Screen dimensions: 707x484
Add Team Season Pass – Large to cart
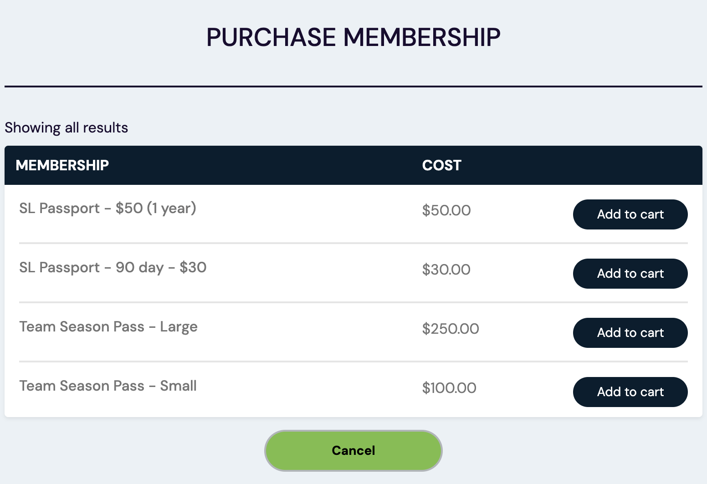(630, 333)
